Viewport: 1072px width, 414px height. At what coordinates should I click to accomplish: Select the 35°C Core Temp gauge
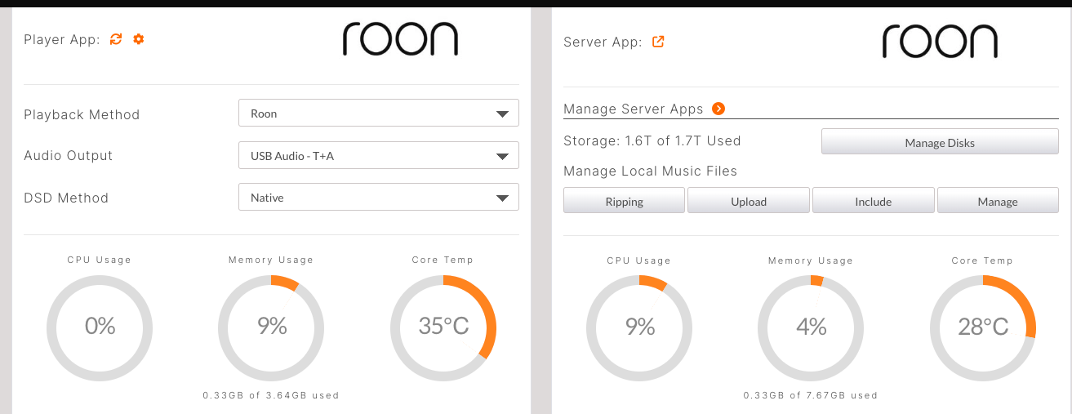click(443, 327)
